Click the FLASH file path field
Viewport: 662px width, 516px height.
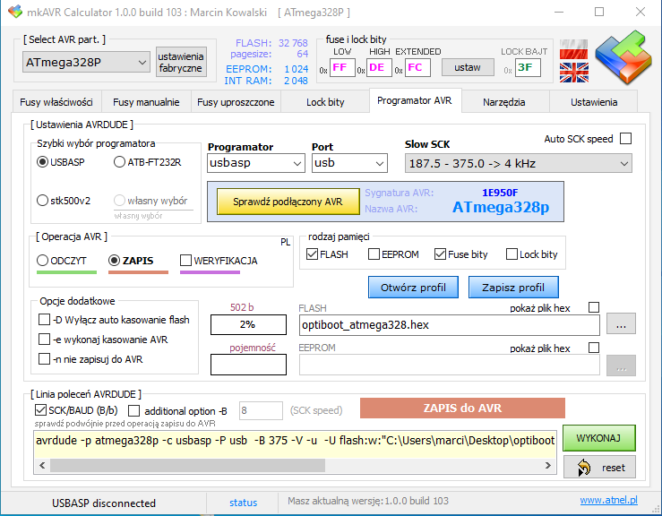tap(449, 324)
